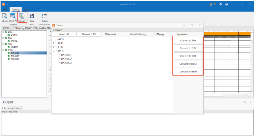The image size is (255, 136).
Task: Enable the Aftersales checkbox
Action: point(103,34)
